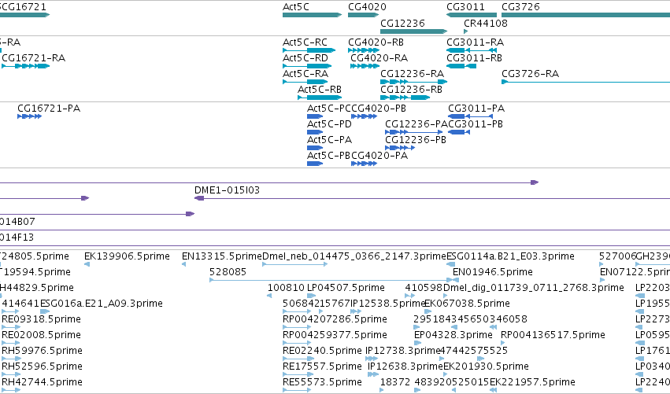Select protein CG4020-PA
The height and width of the screenshot is (394, 670).
[379, 156]
